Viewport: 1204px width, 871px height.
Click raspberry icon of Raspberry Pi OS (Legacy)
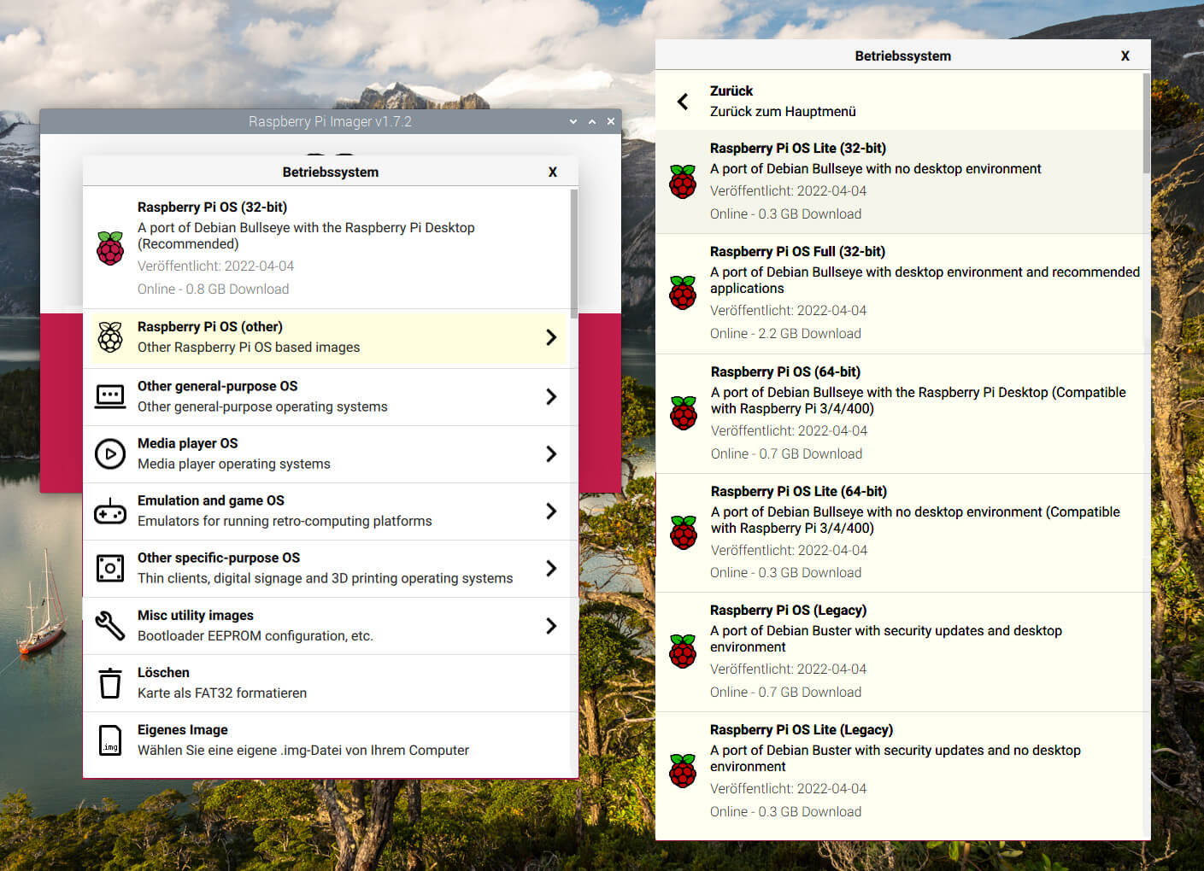[x=683, y=651]
